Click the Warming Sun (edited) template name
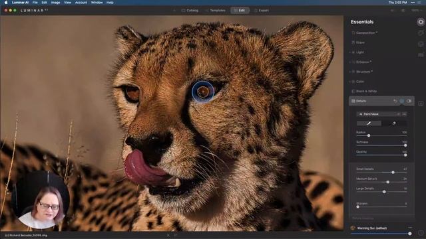Viewport: 426px width, 239px height. click(371, 228)
